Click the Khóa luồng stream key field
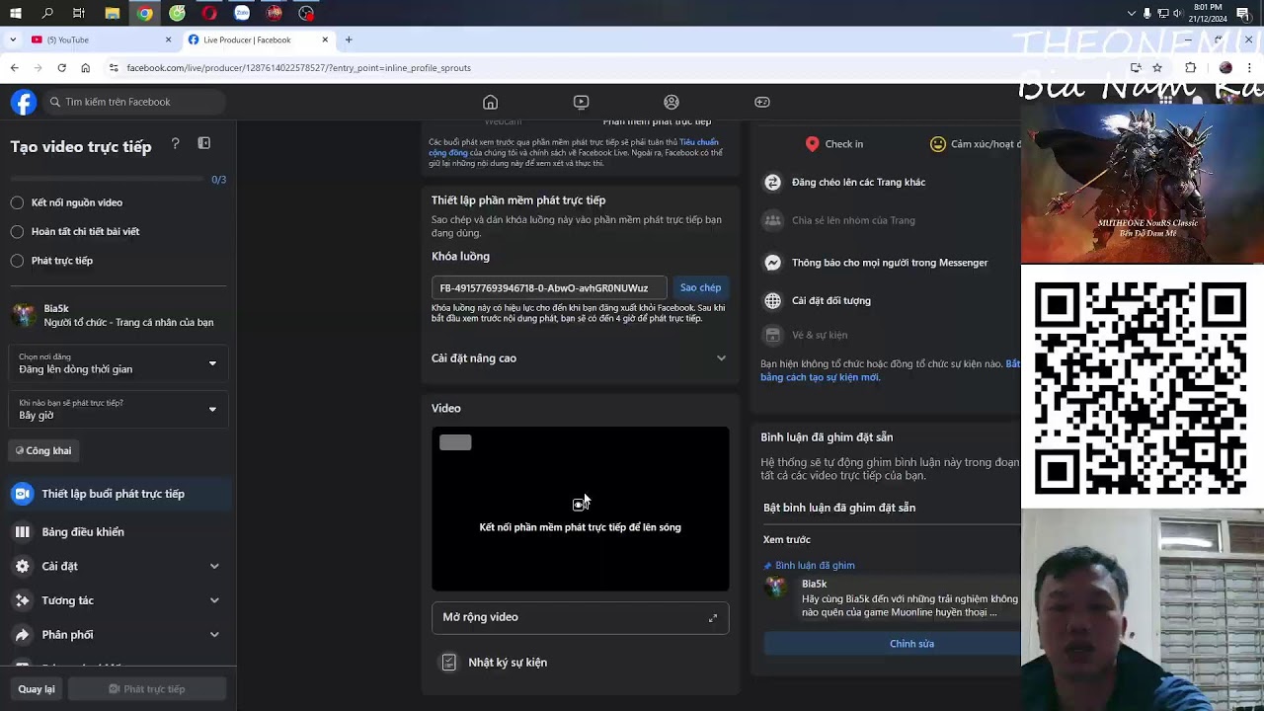Screen dimensions: 1264x711 pos(549,287)
